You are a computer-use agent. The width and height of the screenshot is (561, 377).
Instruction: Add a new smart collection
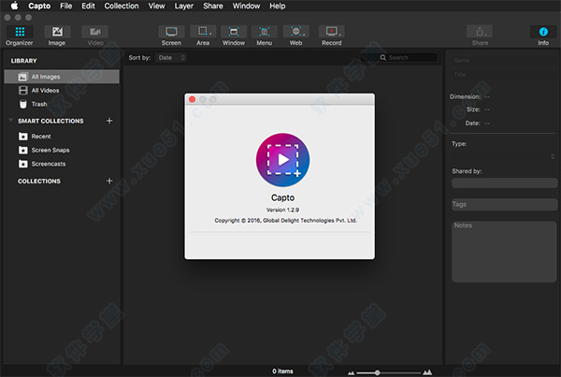109,121
